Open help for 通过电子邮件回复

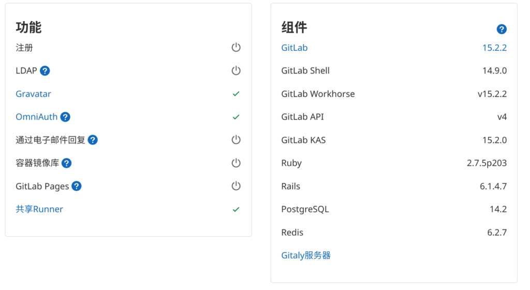93,140
